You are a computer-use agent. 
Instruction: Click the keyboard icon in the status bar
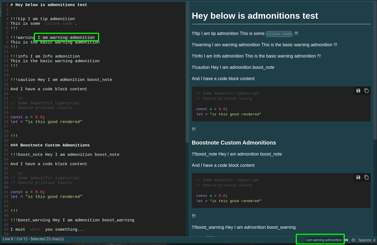click(x=346, y=240)
